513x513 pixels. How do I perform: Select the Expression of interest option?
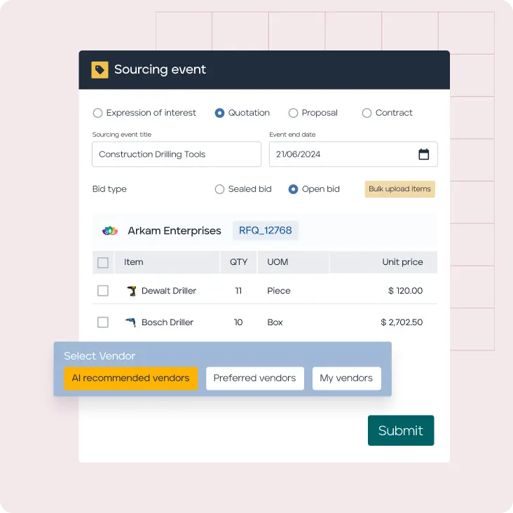97,113
